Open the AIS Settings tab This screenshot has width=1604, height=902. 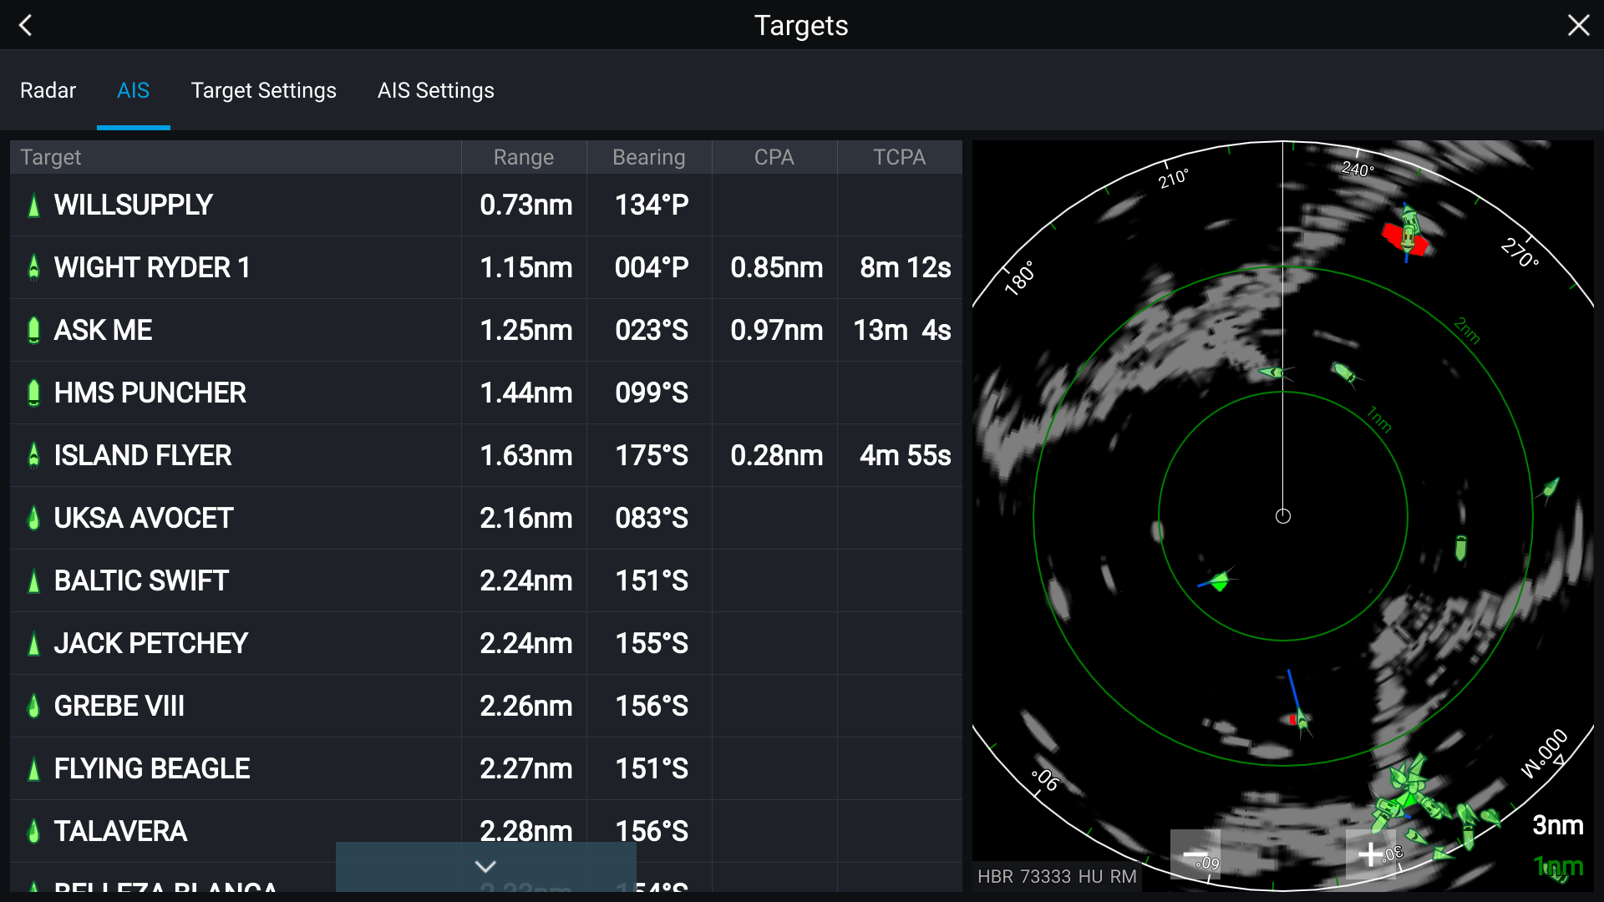point(435,90)
